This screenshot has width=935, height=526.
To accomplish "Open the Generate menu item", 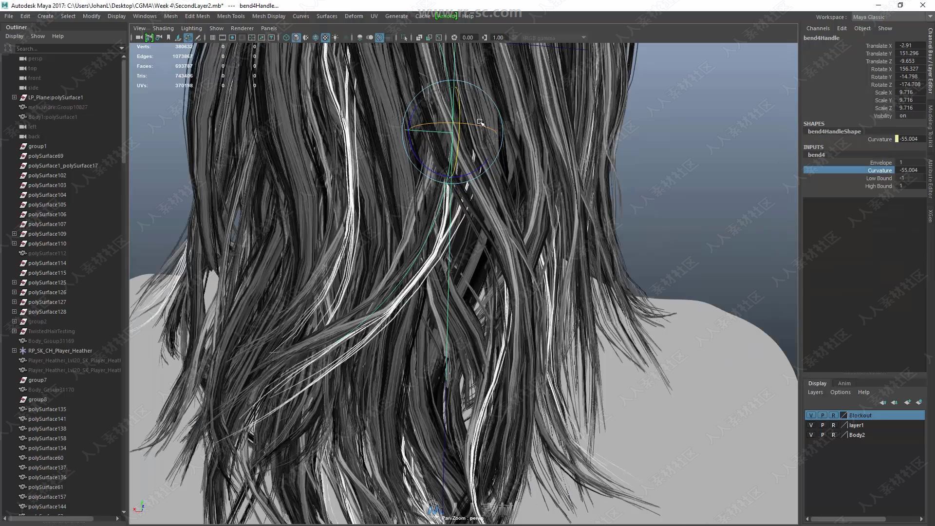I will tap(396, 16).
